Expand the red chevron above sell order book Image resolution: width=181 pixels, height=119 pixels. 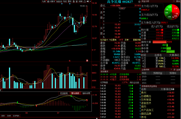122,8
